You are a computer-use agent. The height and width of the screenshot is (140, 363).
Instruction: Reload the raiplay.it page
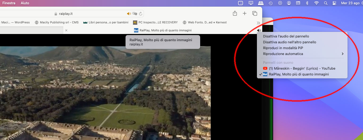click(140, 14)
